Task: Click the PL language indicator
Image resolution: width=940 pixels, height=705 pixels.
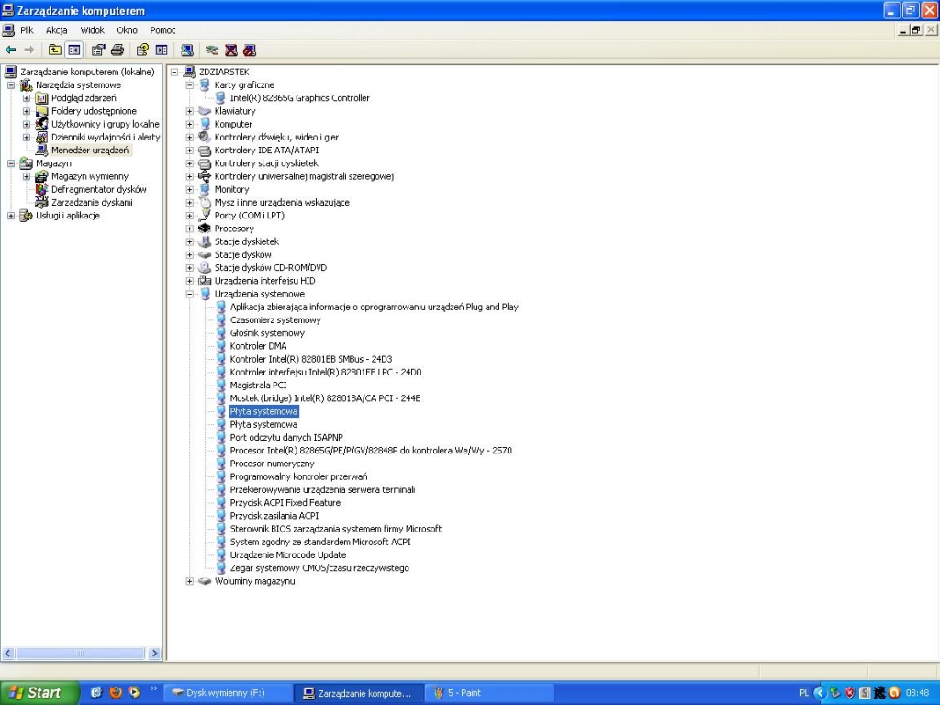Action: [x=804, y=693]
